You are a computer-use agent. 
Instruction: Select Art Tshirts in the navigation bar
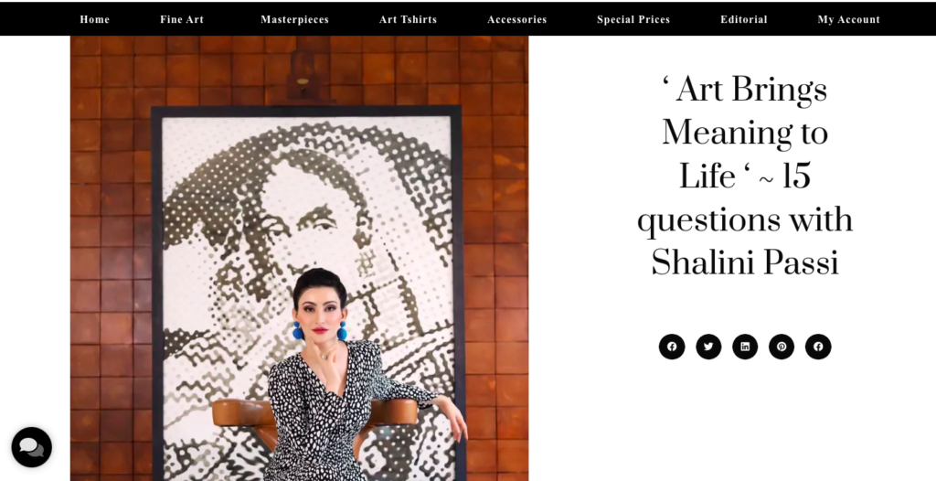point(408,19)
